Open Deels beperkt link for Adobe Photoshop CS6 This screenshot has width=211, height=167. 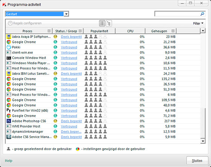[x=71, y=121]
